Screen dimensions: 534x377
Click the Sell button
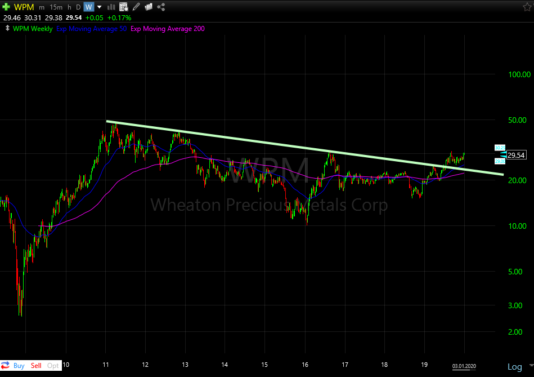tap(36, 366)
